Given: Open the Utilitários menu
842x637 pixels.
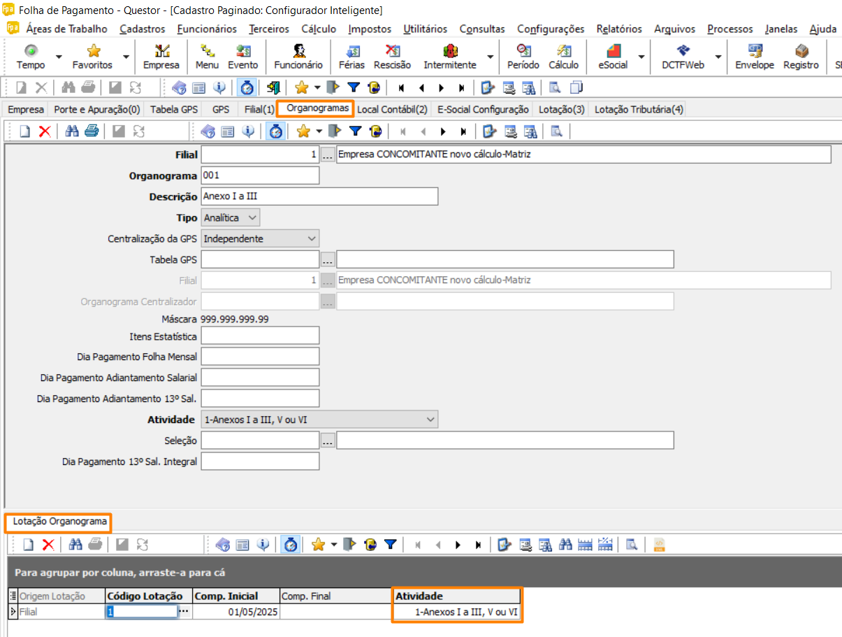Looking at the screenshot, I should (x=425, y=29).
